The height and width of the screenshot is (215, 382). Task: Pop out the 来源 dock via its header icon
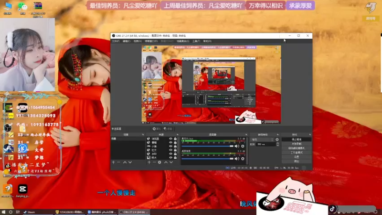pos(177,135)
